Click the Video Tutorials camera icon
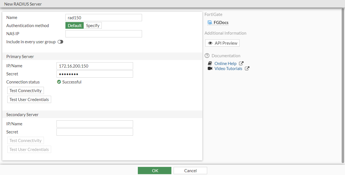This screenshot has height=175, width=345. pyautogui.click(x=210, y=69)
